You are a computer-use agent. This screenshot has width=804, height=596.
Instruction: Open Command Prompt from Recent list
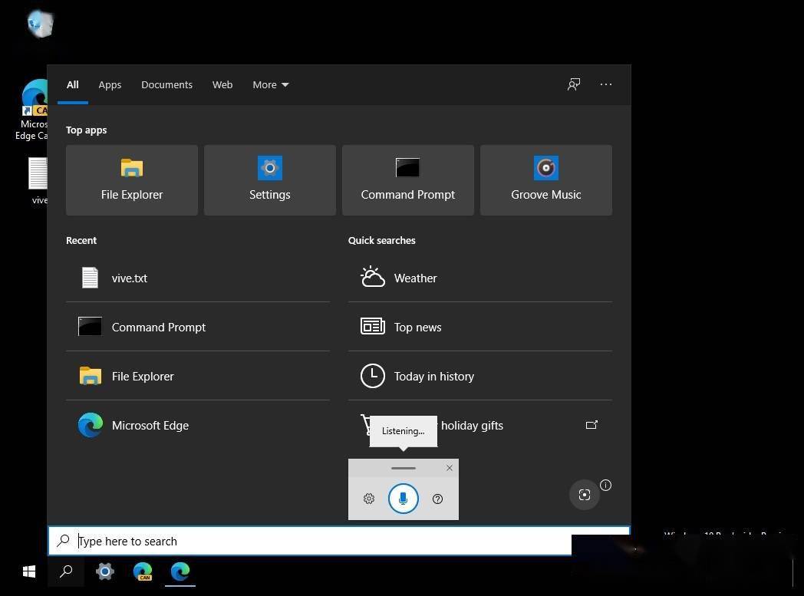point(198,327)
